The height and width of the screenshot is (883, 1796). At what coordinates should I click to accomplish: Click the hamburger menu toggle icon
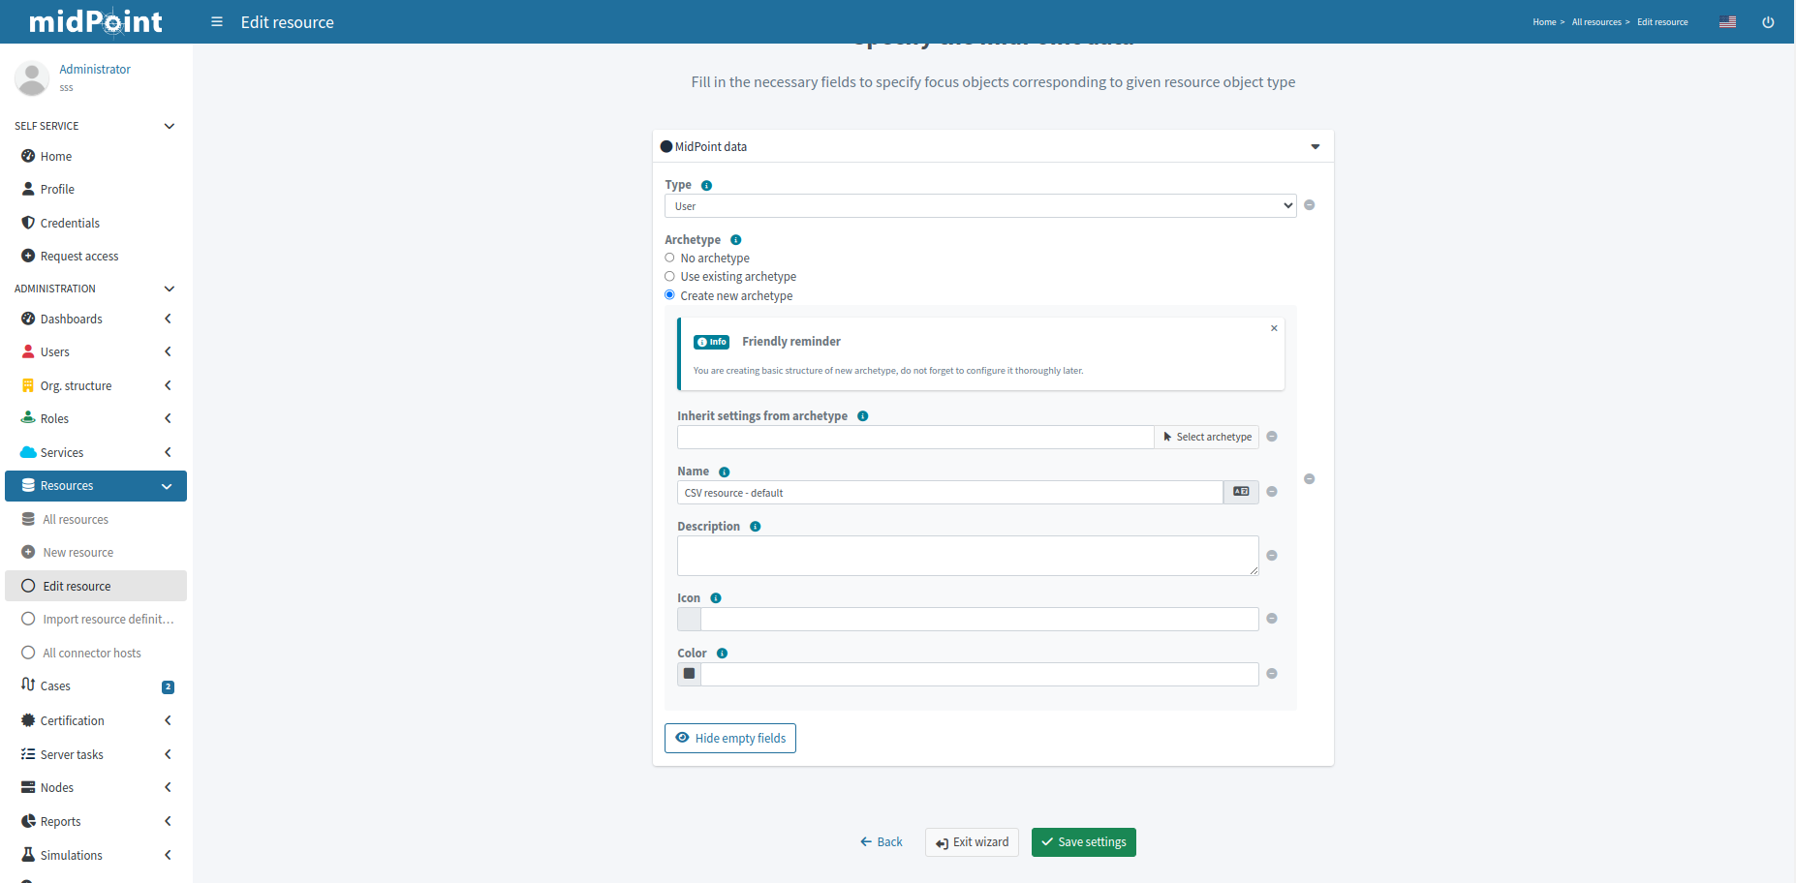click(x=217, y=21)
